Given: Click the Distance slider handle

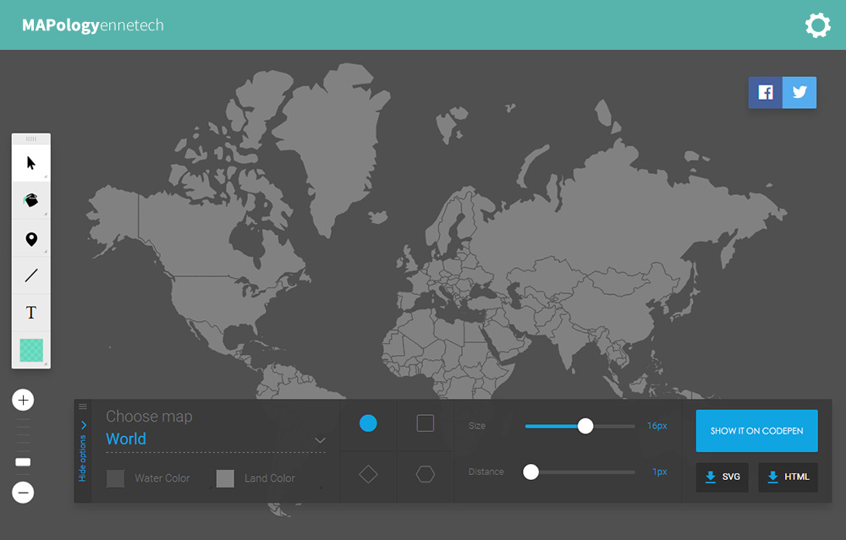Looking at the screenshot, I should [531, 472].
